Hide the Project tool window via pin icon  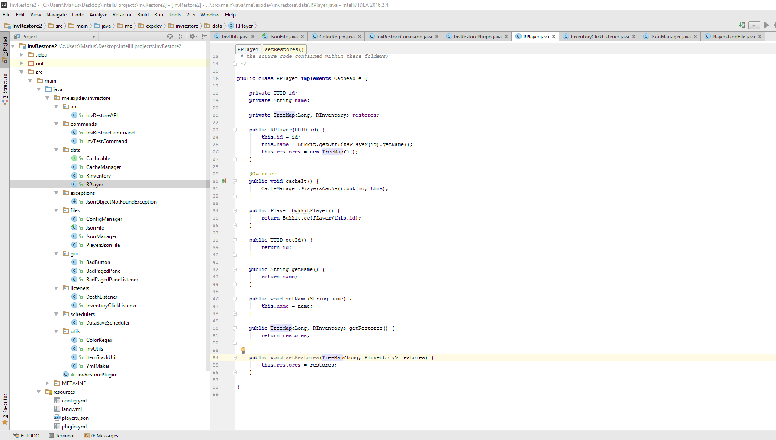[204, 36]
